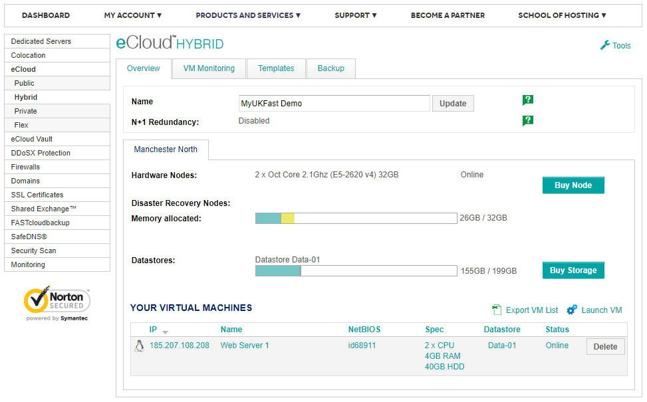Sort by the Datastore column header

[502, 330]
